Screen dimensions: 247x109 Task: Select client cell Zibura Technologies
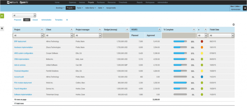[53, 47]
